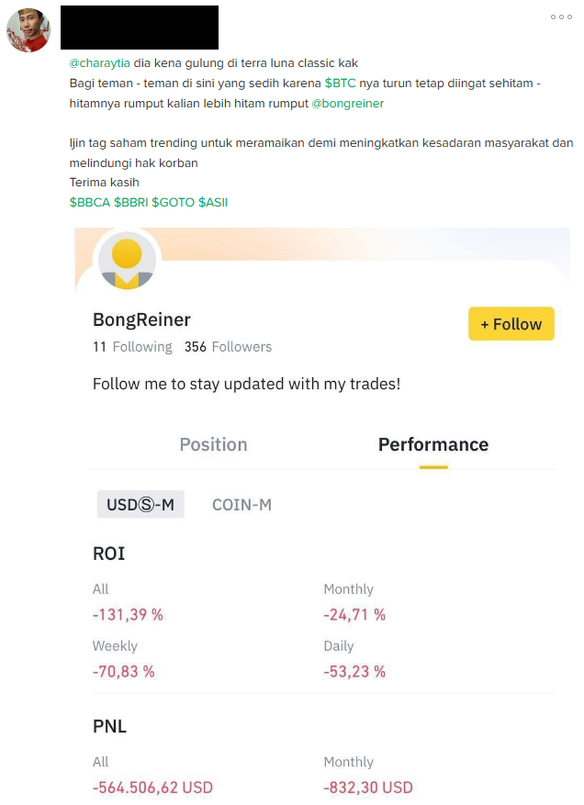Screen dimensions: 584x805
Task: Open the $BBCA stock ticker
Action: point(89,202)
